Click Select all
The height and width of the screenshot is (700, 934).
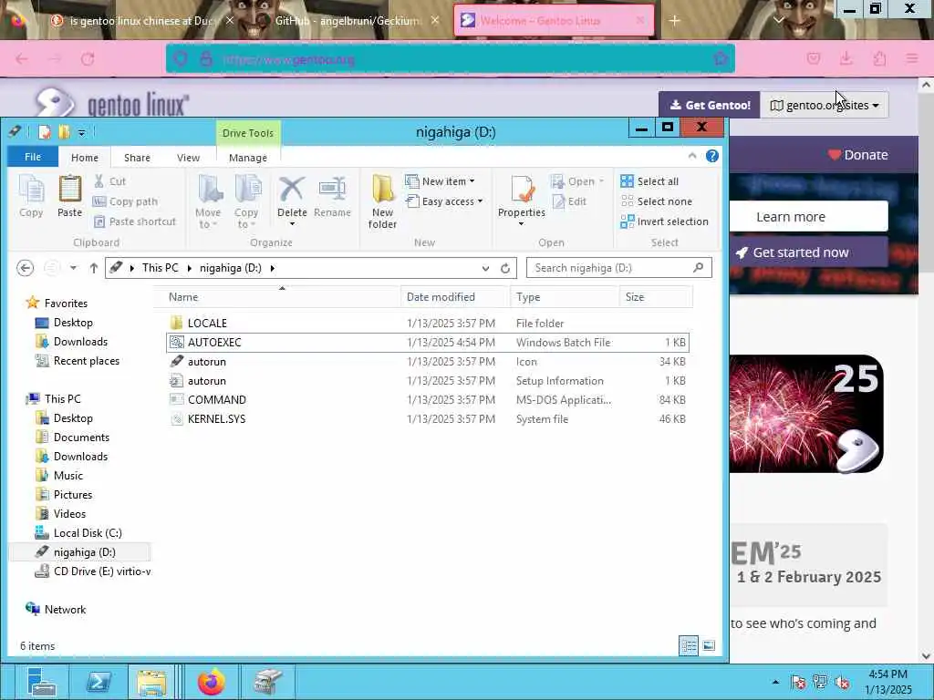tap(649, 181)
